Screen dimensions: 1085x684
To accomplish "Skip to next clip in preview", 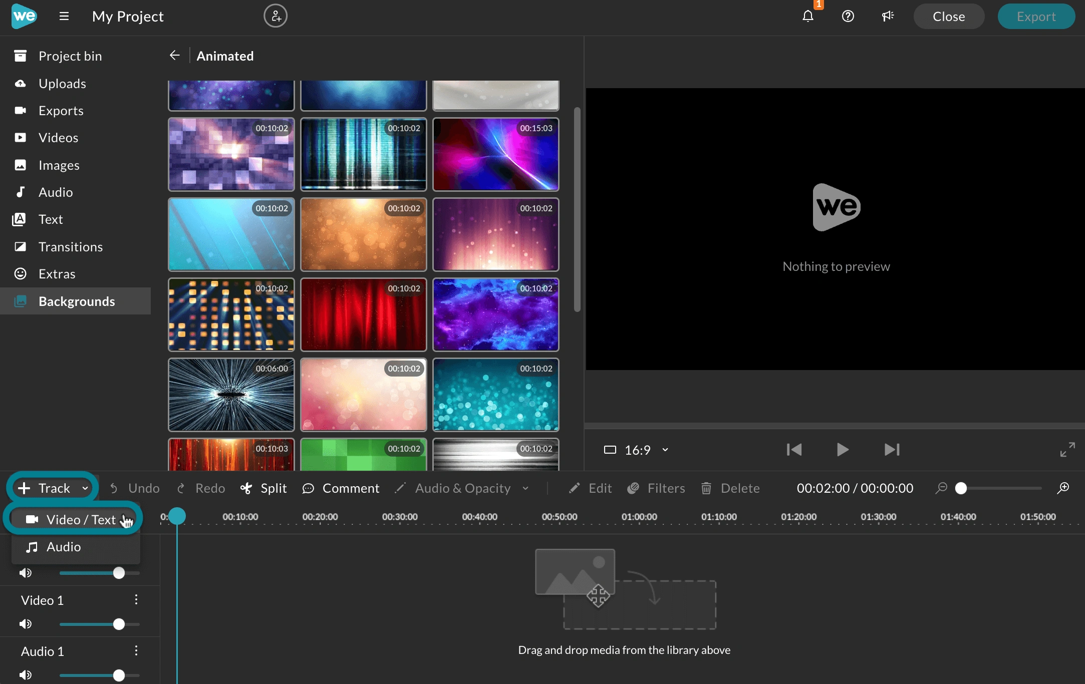I will 892,450.
